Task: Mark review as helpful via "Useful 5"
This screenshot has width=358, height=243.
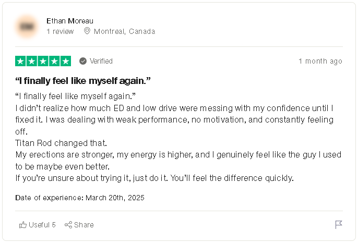Action: [x=42, y=225]
